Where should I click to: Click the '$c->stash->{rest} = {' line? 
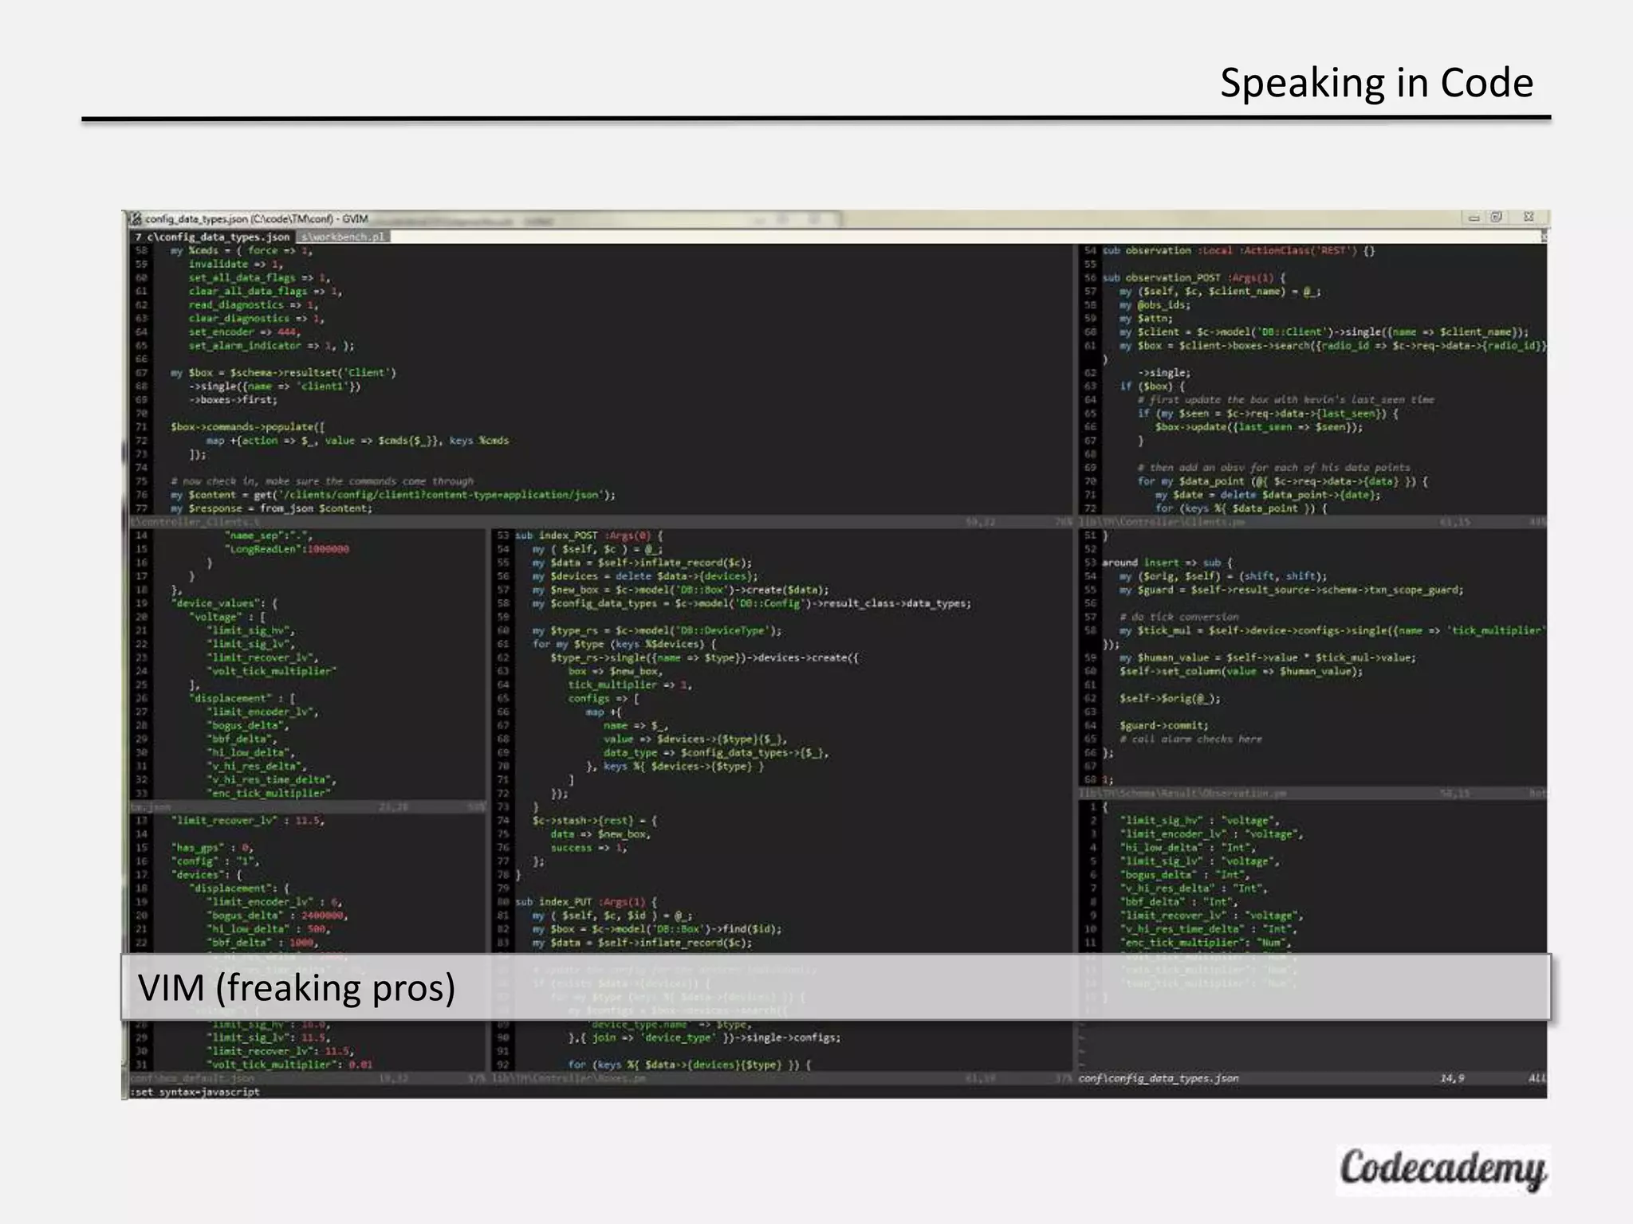coord(595,820)
